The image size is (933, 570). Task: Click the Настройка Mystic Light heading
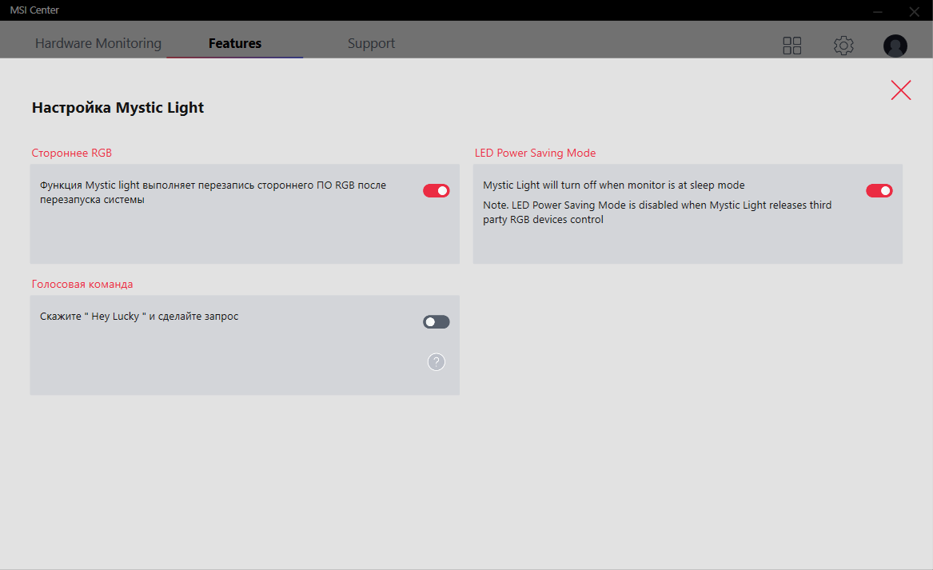pos(118,107)
